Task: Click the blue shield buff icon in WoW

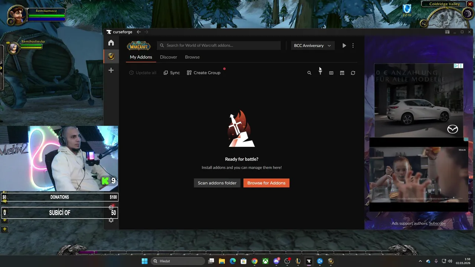Action: (x=407, y=9)
